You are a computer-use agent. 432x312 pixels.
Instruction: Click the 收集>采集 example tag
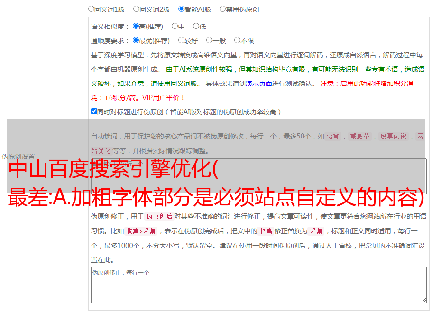(x=141, y=231)
